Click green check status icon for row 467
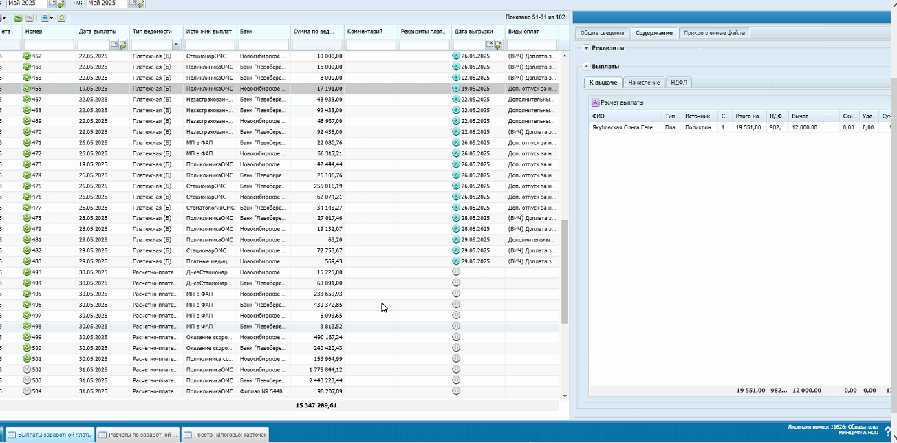897x443 pixels. click(27, 99)
